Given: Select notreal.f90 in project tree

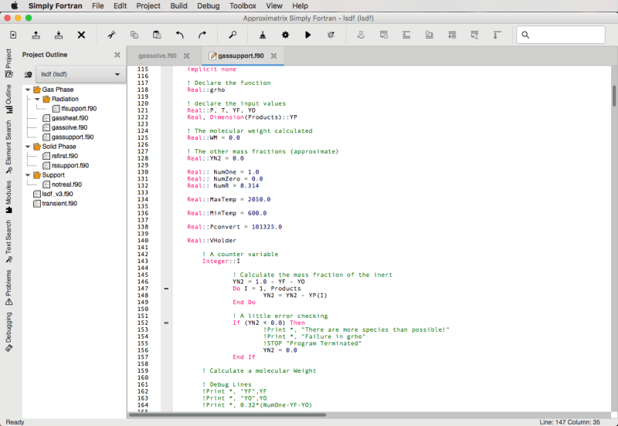Looking at the screenshot, I should click(x=63, y=184).
